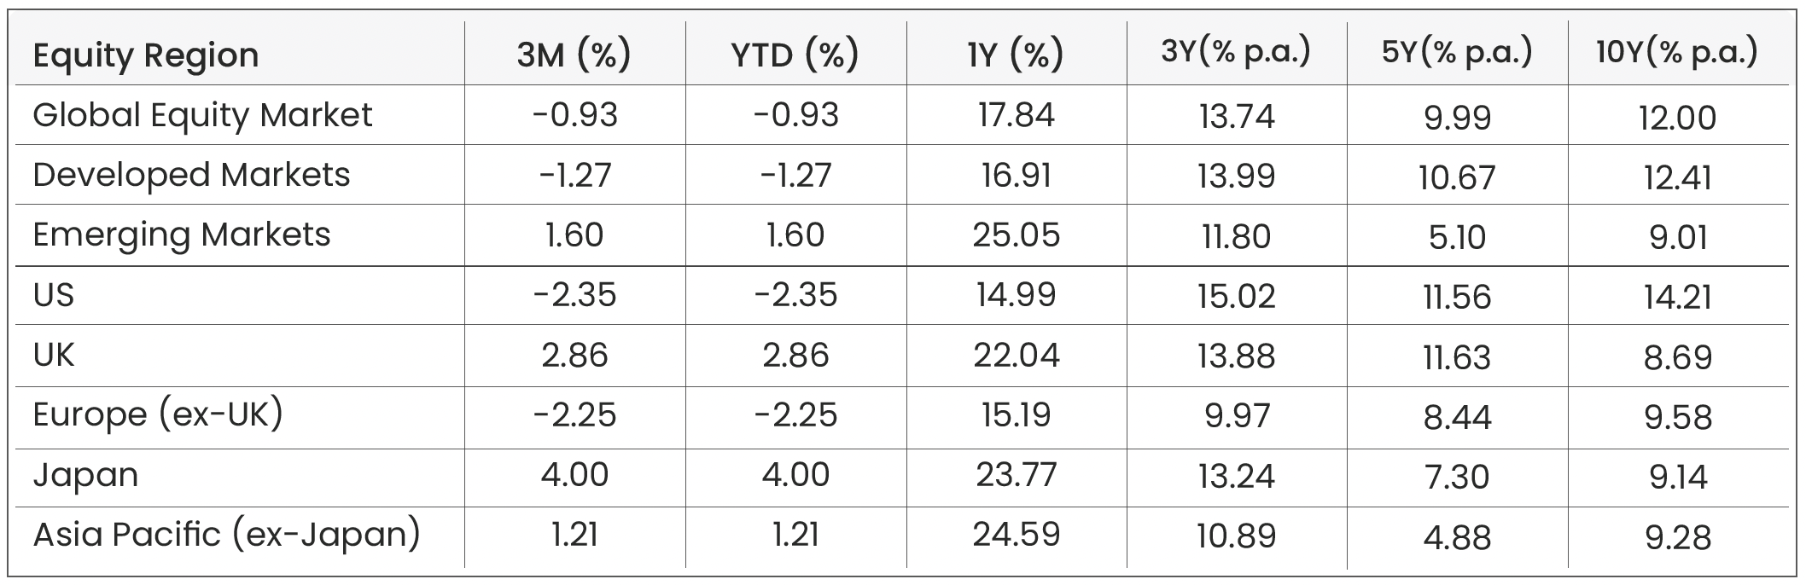Select Emerging Markets 1Y value 25.05

(1016, 235)
